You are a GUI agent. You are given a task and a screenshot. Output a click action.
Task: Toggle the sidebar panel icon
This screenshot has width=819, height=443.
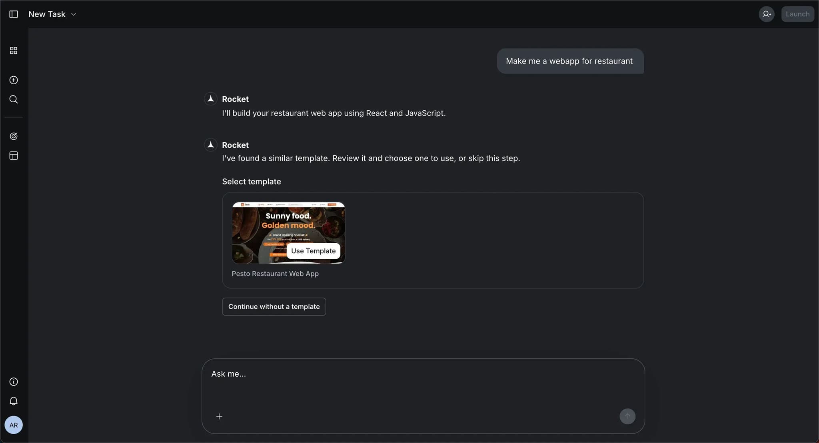[x=14, y=14]
